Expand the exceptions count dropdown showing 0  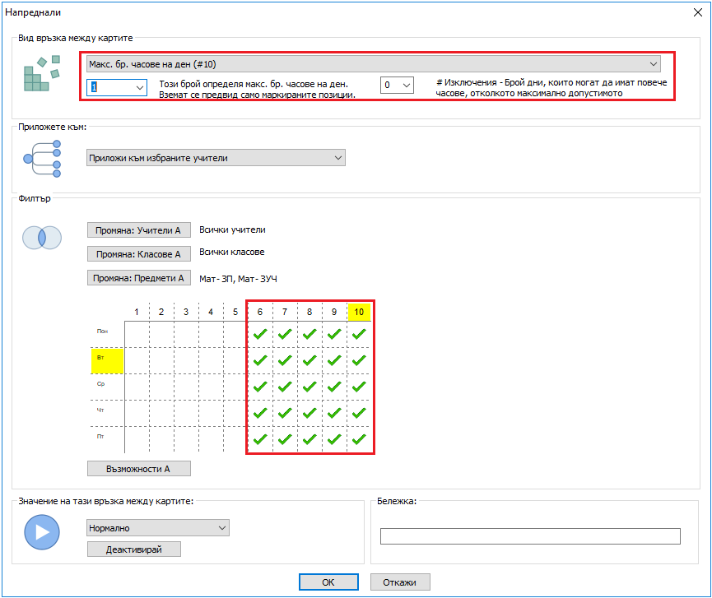click(397, 85)
